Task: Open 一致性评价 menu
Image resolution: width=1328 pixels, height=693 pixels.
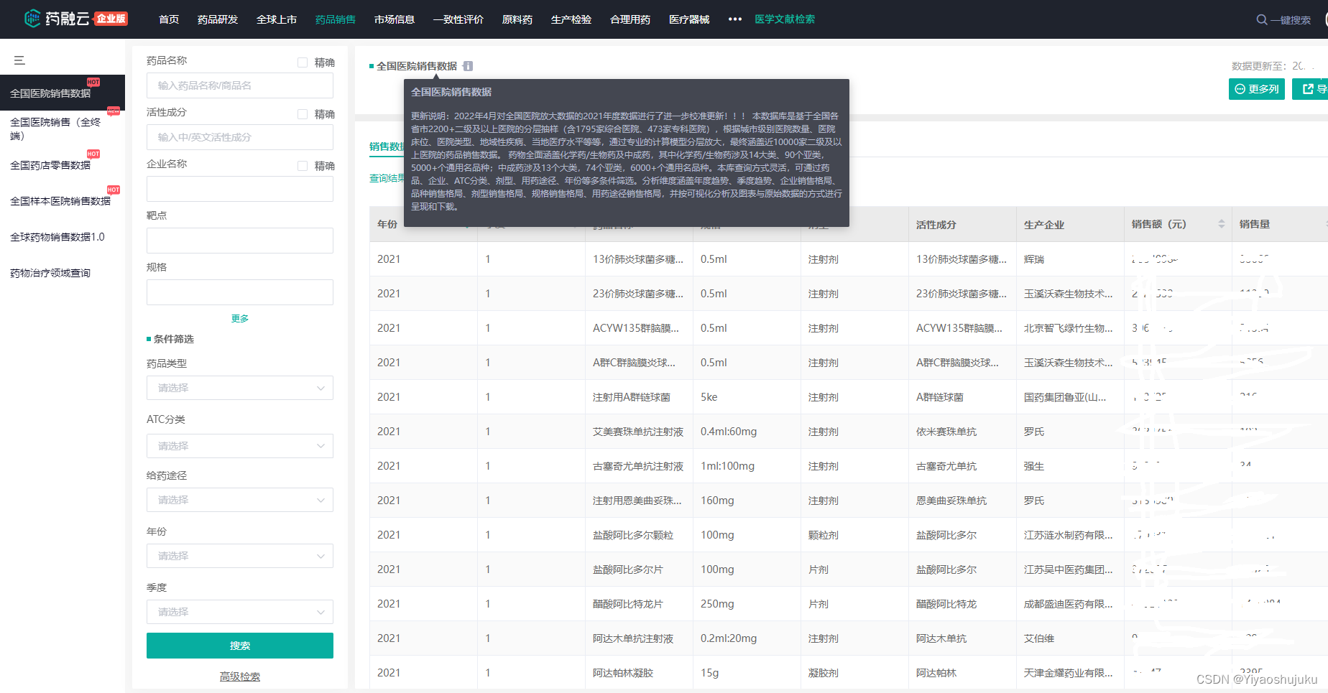Action: click(458, 19)
